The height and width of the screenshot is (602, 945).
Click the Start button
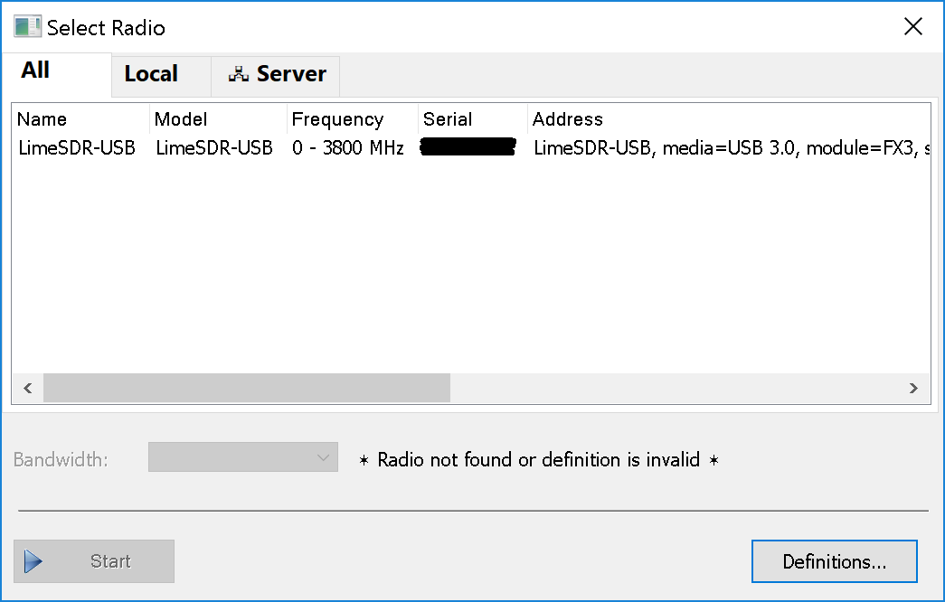click(94, 561)
